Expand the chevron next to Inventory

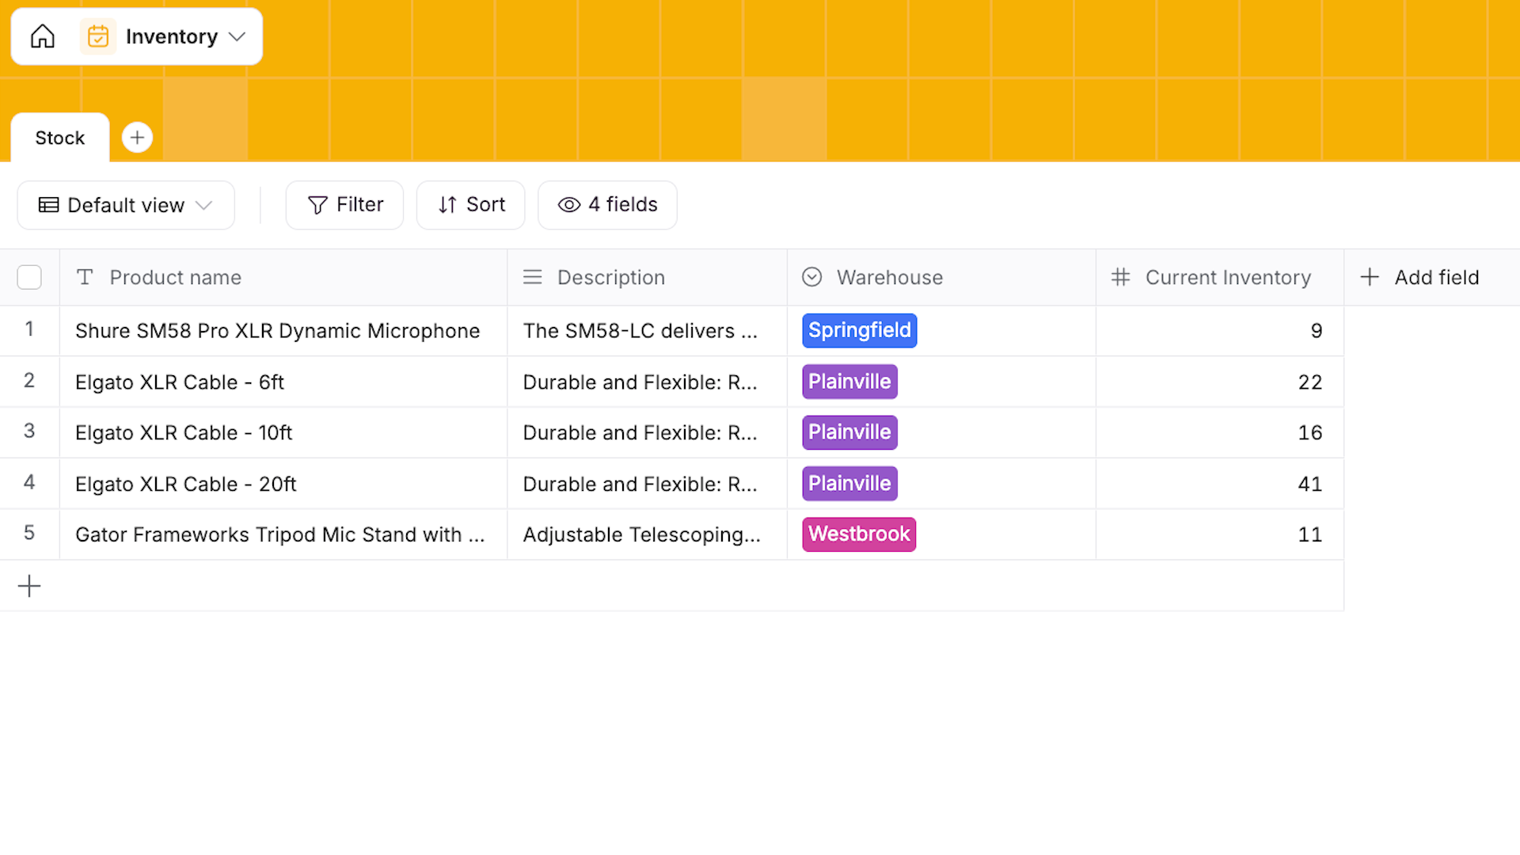(237, 36)
